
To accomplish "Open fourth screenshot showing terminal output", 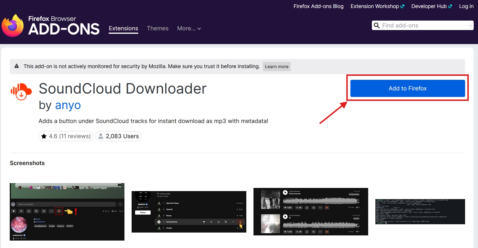I will 420,212.
